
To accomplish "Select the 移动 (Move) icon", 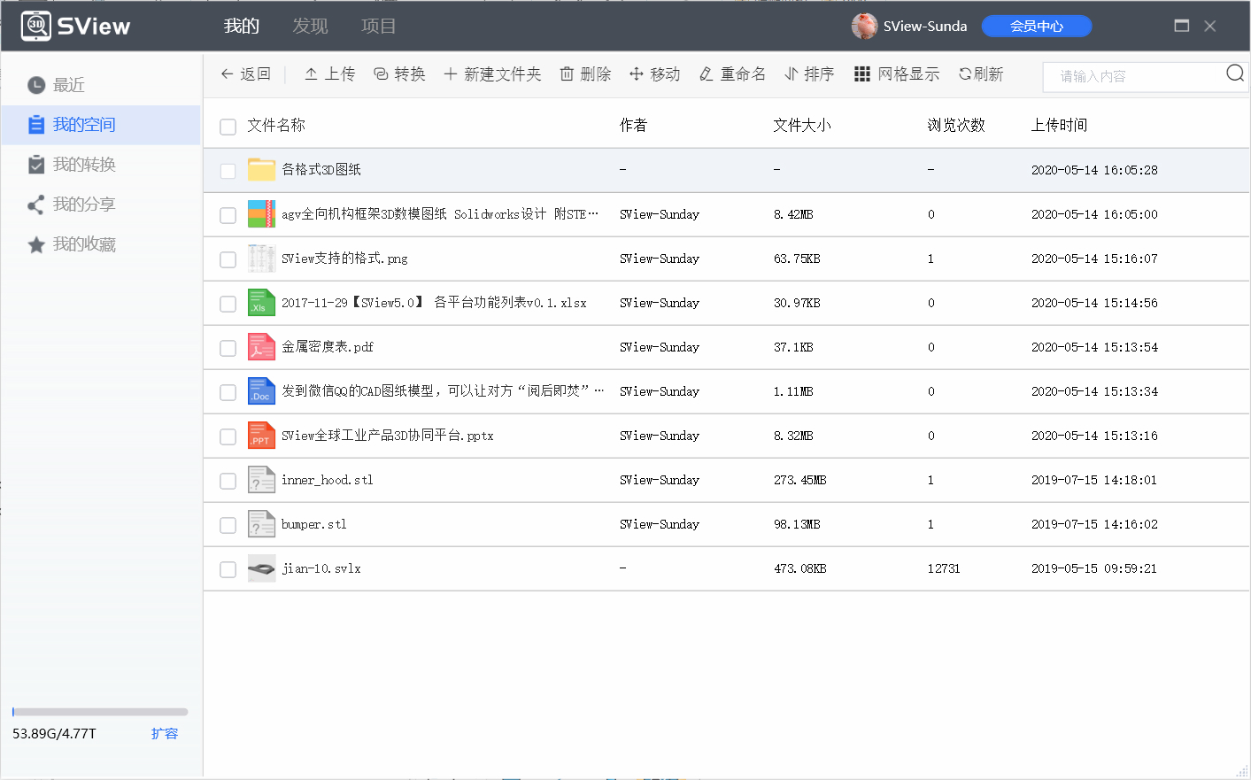I will tap(654, 73).
